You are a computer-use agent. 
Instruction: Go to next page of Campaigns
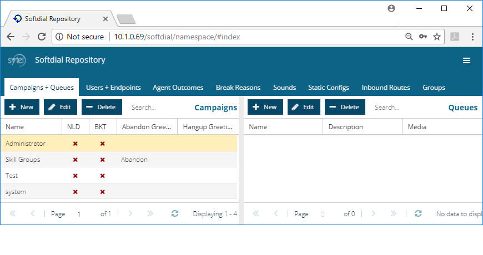[x=130, y=213]
